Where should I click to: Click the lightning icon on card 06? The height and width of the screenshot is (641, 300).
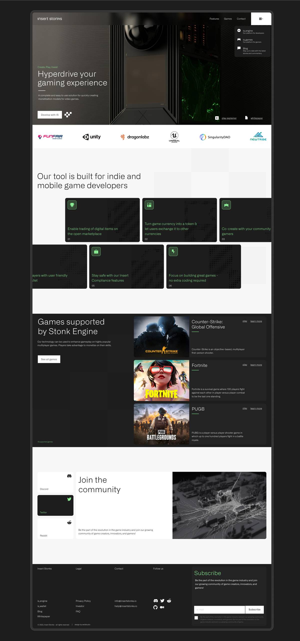pyautogui.click(x=173, y=251)
